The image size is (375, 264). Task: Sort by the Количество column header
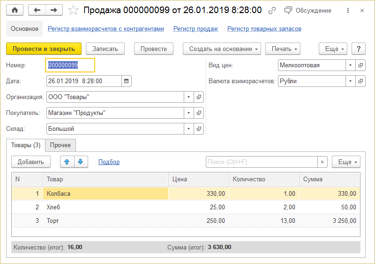(264, 179)
